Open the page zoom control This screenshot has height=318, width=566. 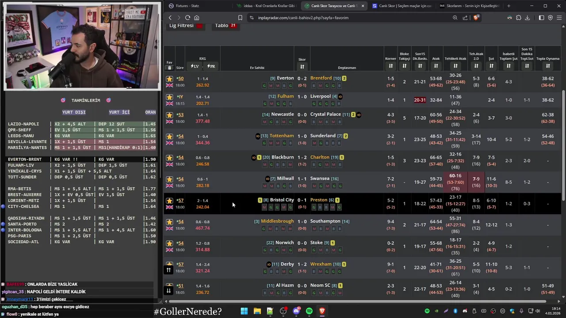pos(455,18)
